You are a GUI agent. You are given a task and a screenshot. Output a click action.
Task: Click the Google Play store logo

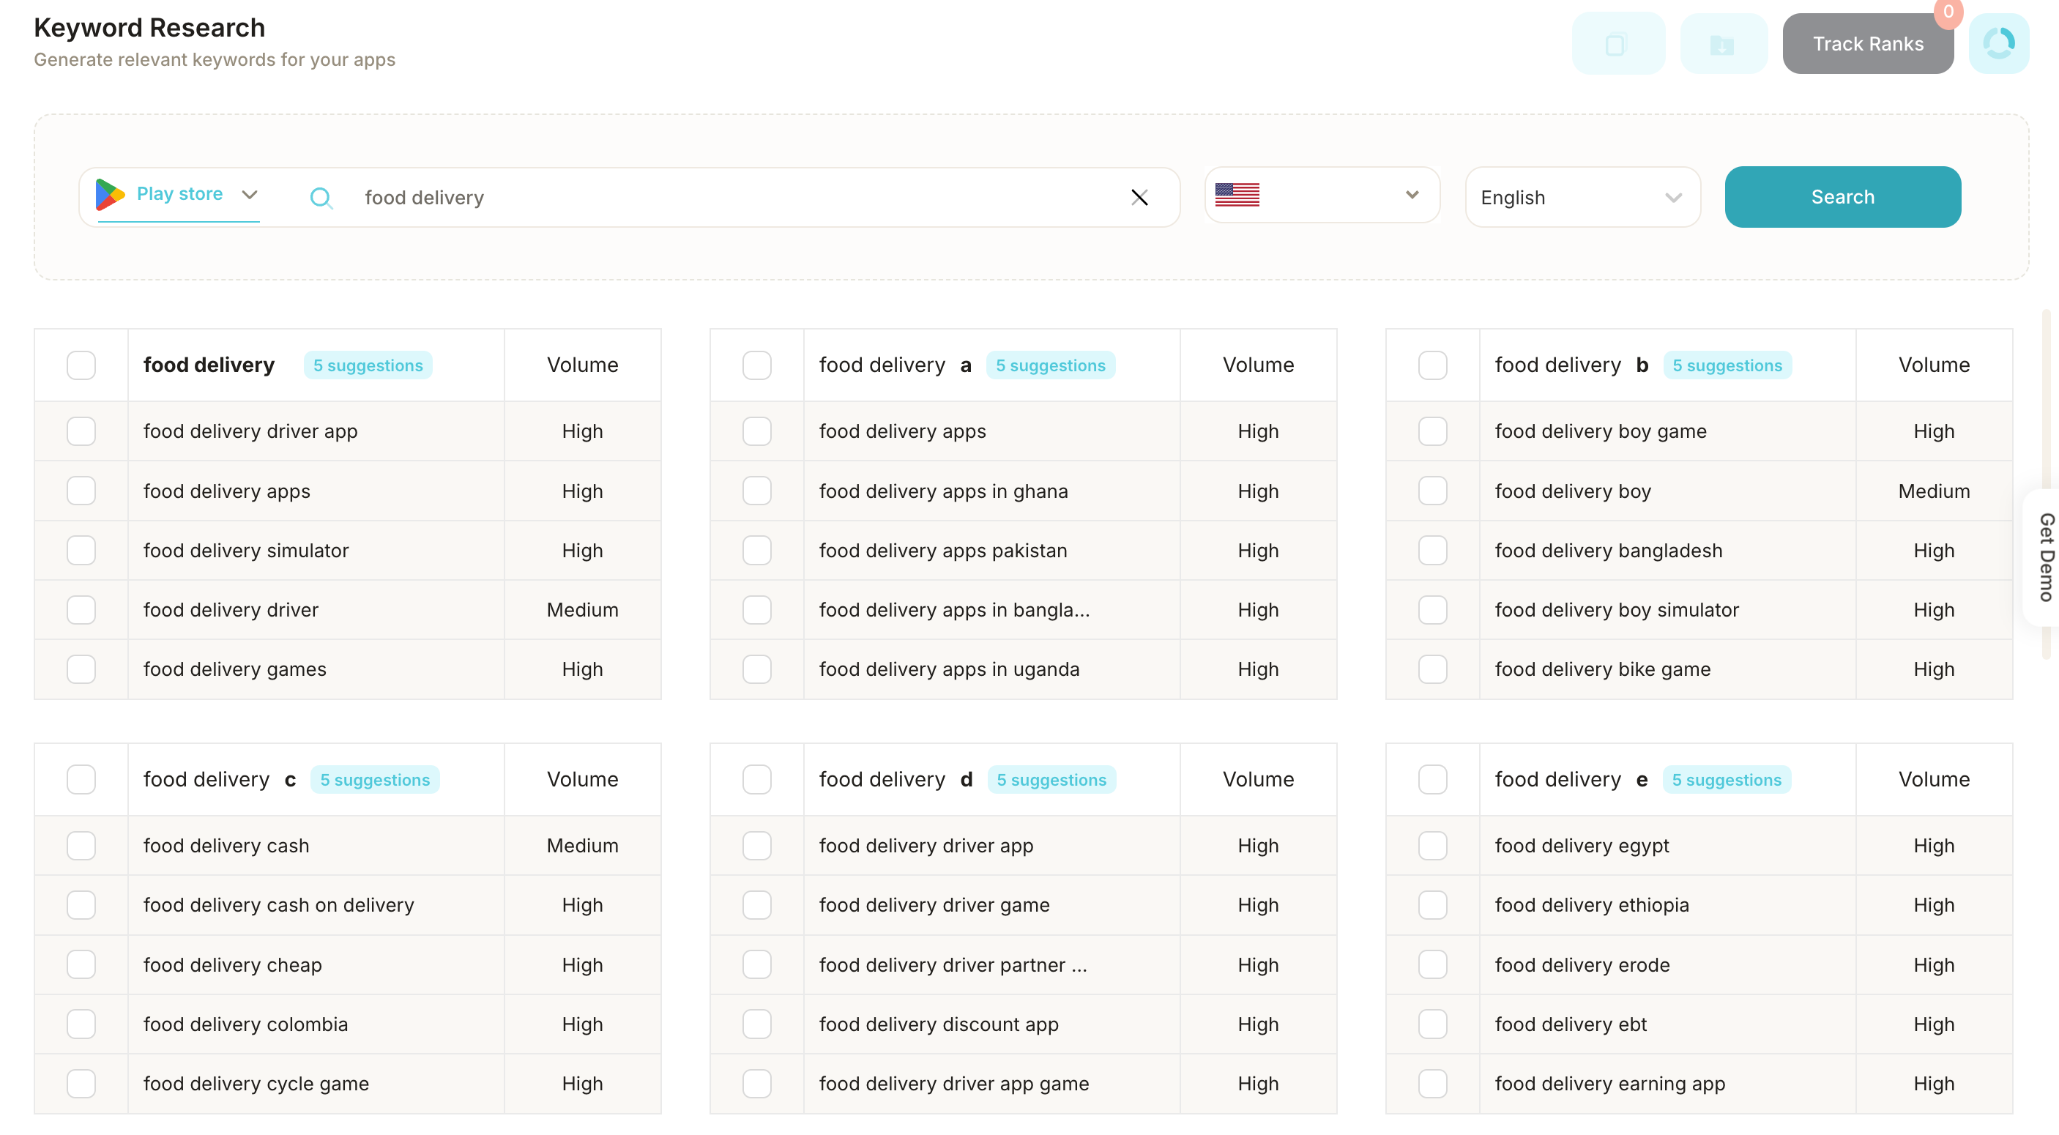[110, 194]
